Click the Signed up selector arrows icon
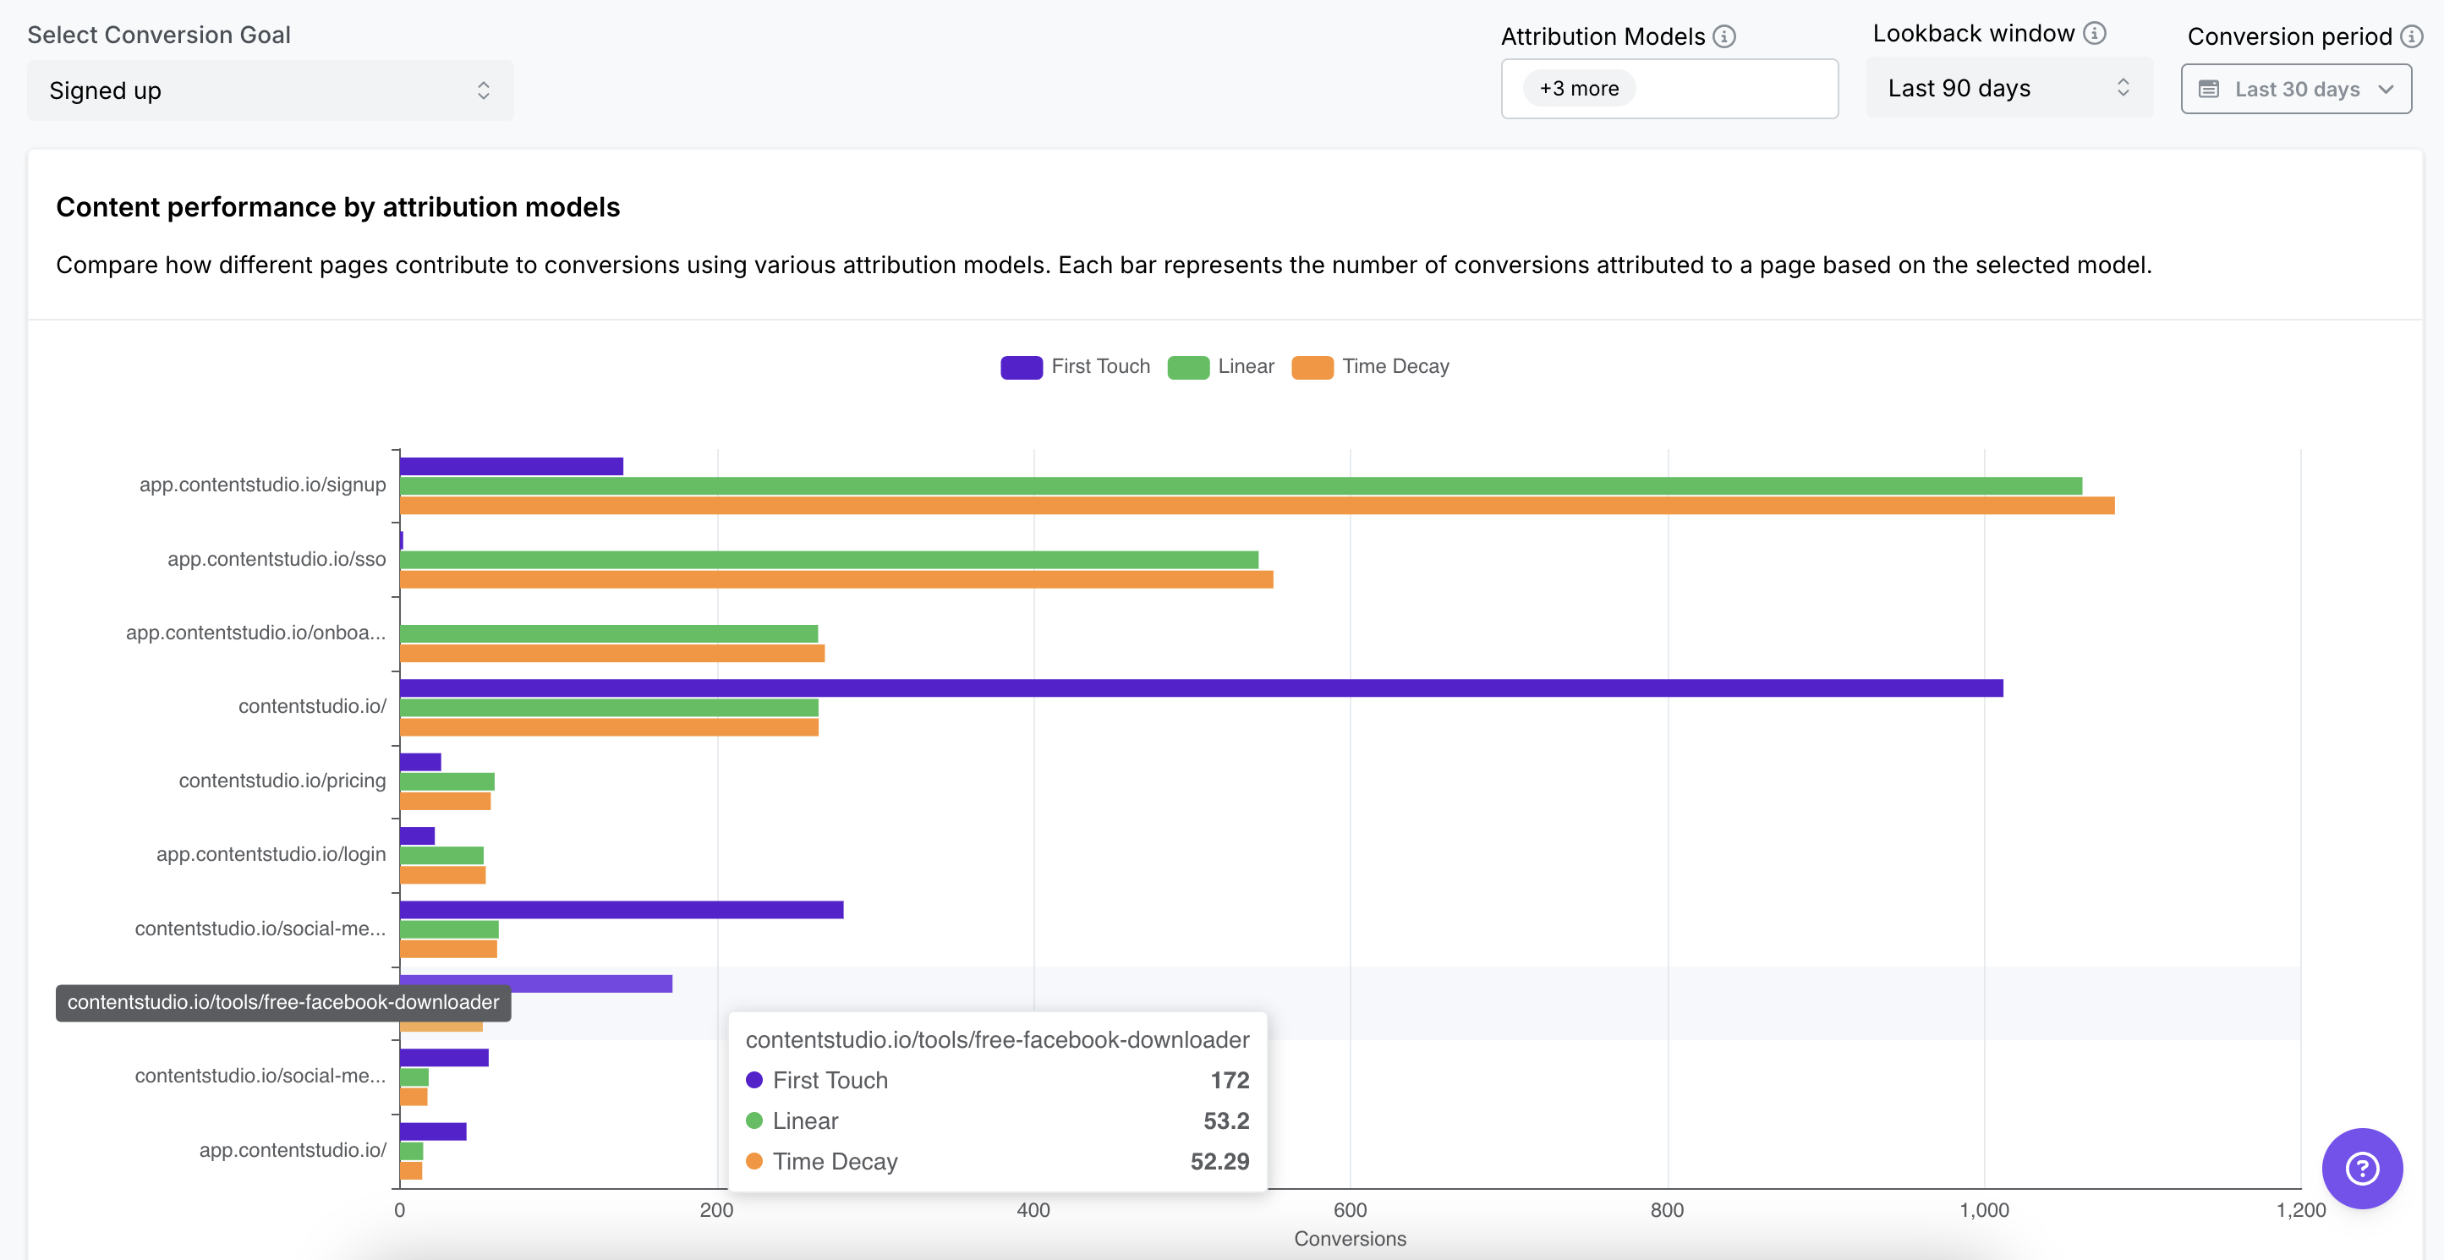Screen dimensions: 2444x1260 483,90
